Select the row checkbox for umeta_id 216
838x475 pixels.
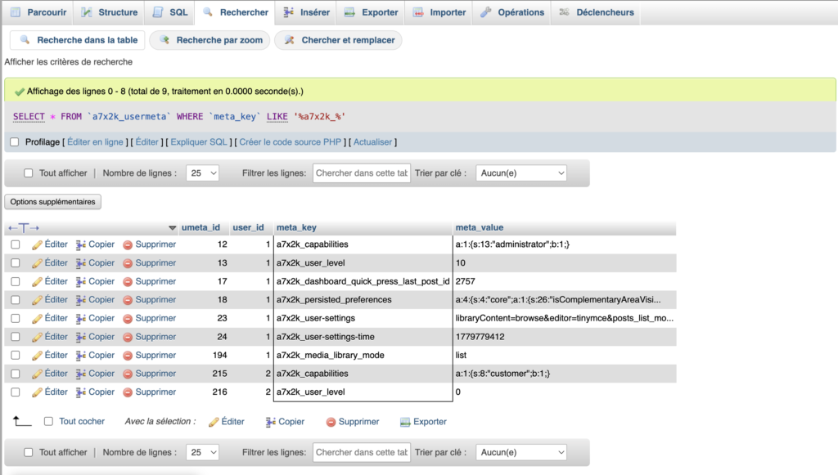coord(16,392)
